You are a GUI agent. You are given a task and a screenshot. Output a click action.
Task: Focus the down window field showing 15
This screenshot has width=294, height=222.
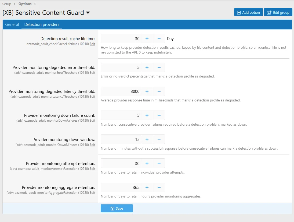121,139
